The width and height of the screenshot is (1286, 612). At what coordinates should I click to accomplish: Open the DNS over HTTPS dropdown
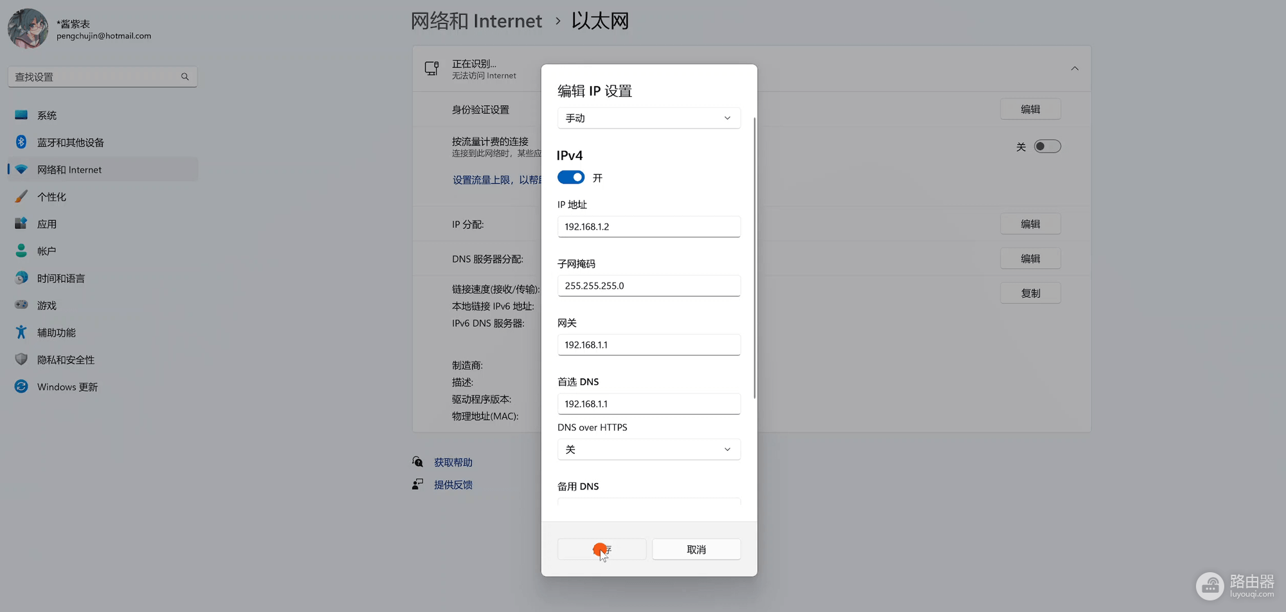pos(648,450)
